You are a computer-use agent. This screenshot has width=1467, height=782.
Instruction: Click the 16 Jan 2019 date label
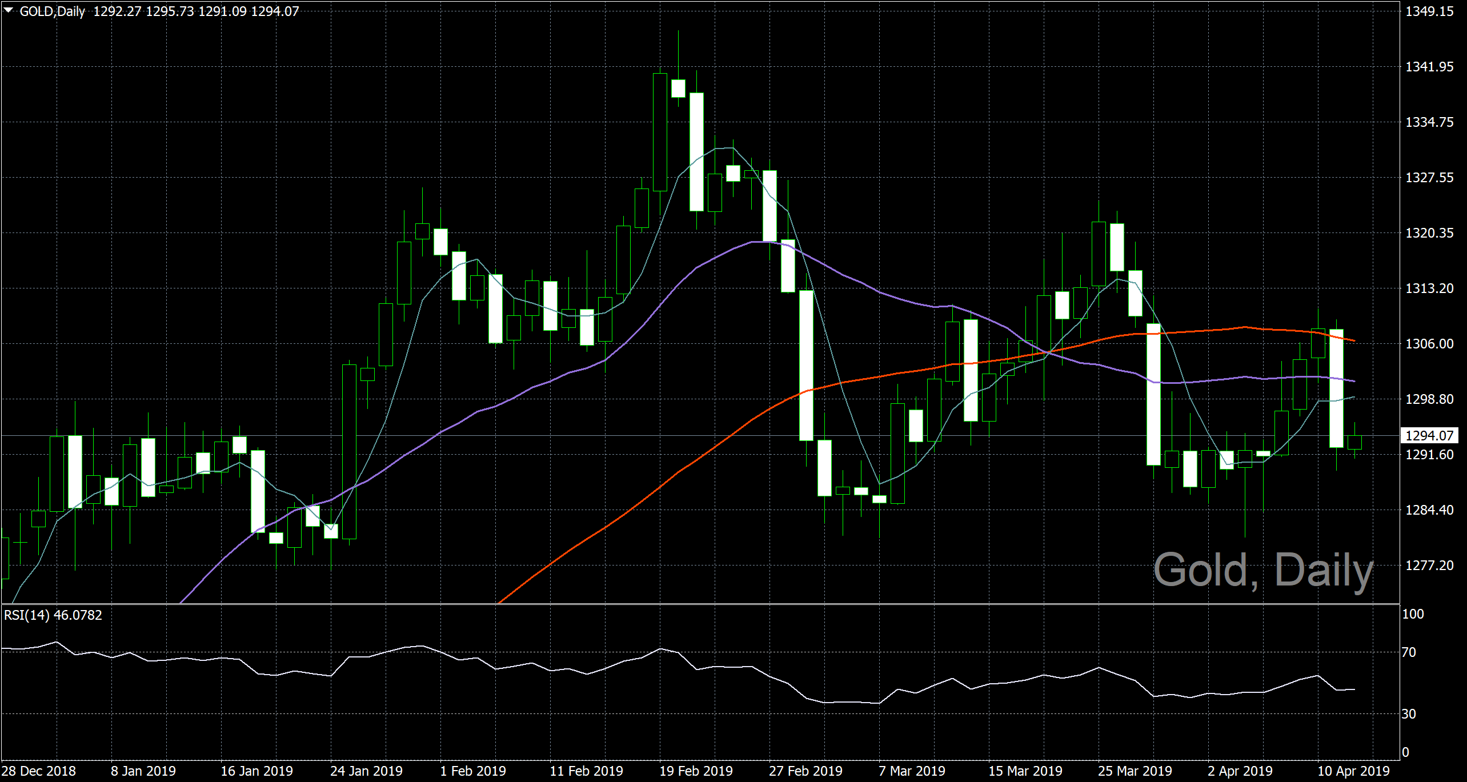pos(256,771)
